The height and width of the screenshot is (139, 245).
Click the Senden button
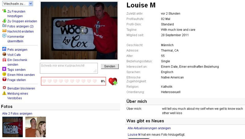(110, 66)
